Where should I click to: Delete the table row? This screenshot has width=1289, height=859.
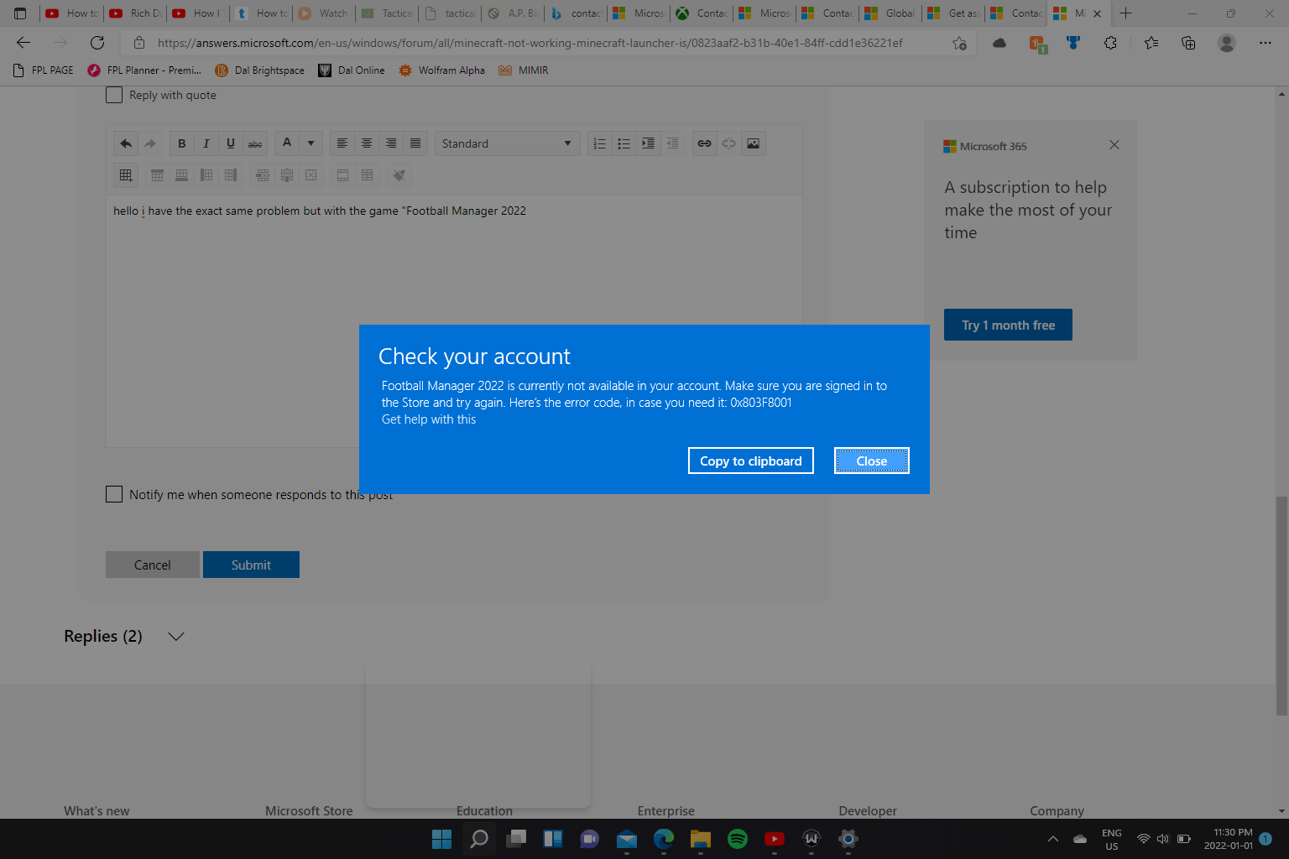point(263,175)
